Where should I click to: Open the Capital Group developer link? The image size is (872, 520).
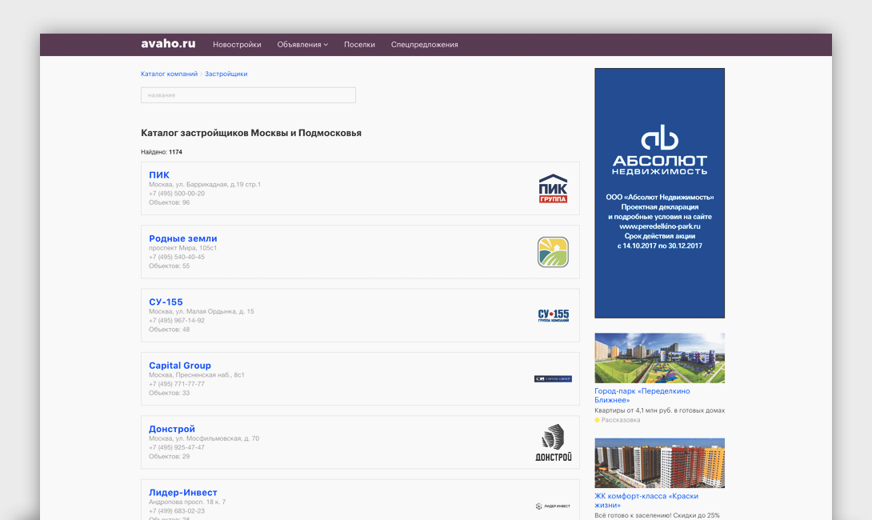pos(180,366)
